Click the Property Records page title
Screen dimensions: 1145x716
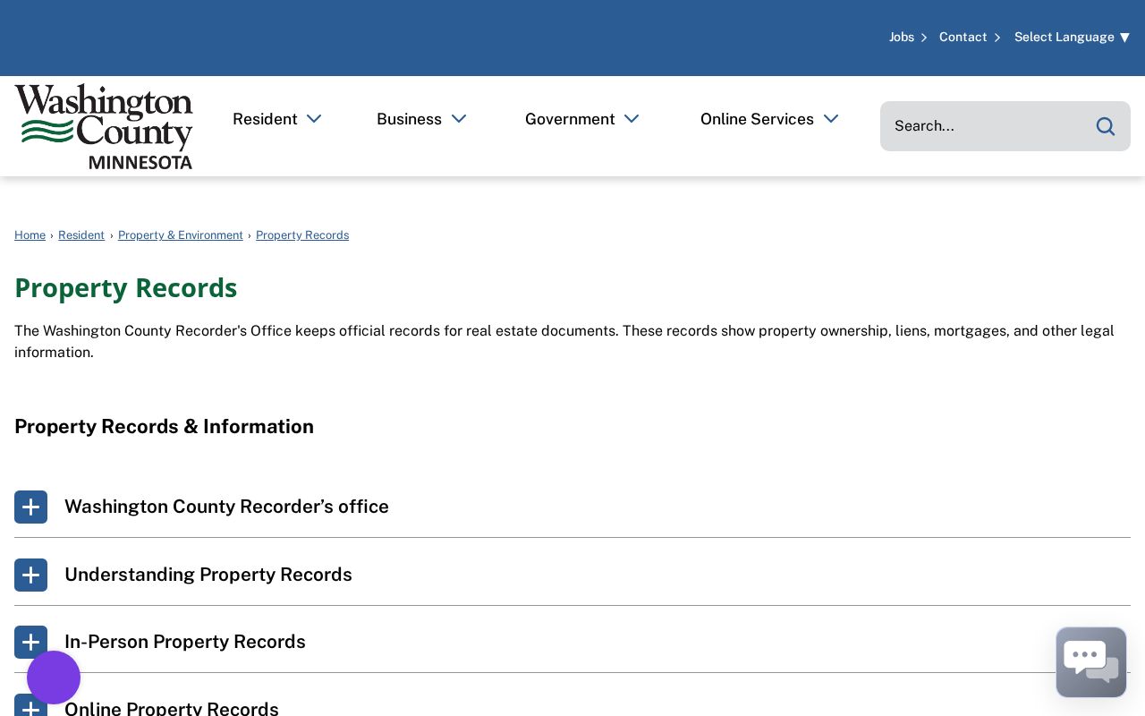tap(125, 288)
